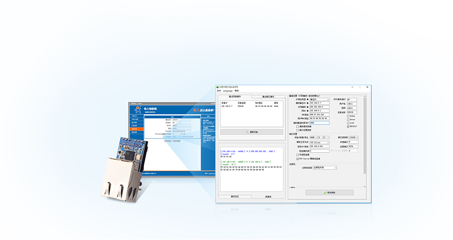Click the USR-M0 app icon in title bar
The image size is (453, 240).
click(x=217, y=87)
